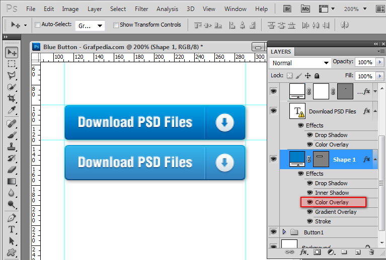Expand the Button1 group triangle
The height and width of the screenshot is (260, 386).
coord(284,232)
